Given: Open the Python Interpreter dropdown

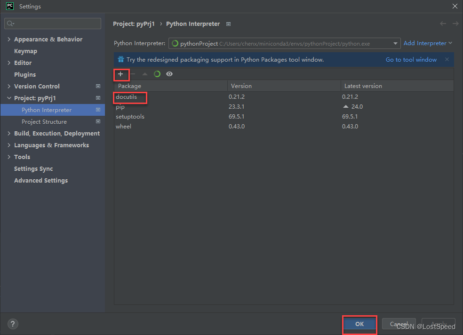Looking at the screenshot, I should coord(394,43).
